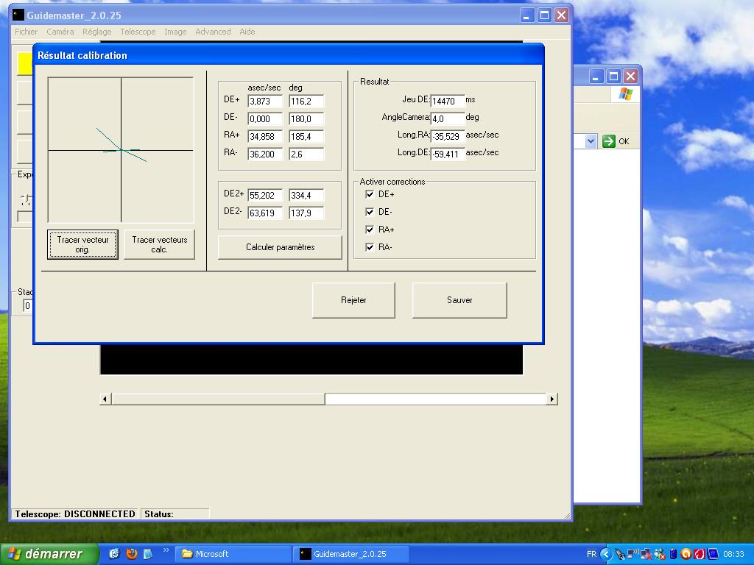This screenshot has width=754, height=565.
Task: Click Telescope: DISCONNECTED status text
Action: pos(75,514)
